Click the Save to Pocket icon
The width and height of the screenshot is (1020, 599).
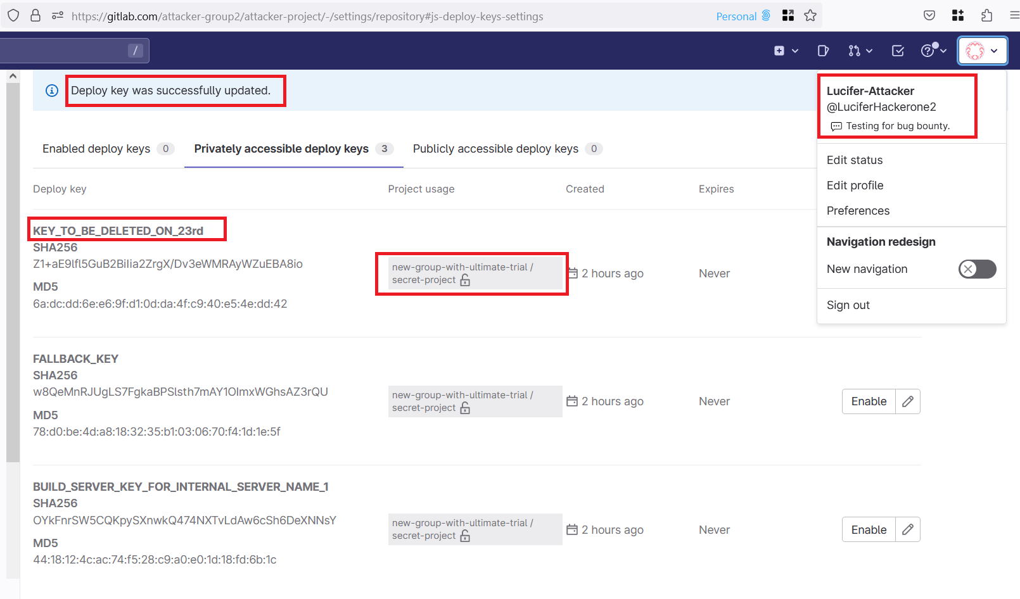929,16
